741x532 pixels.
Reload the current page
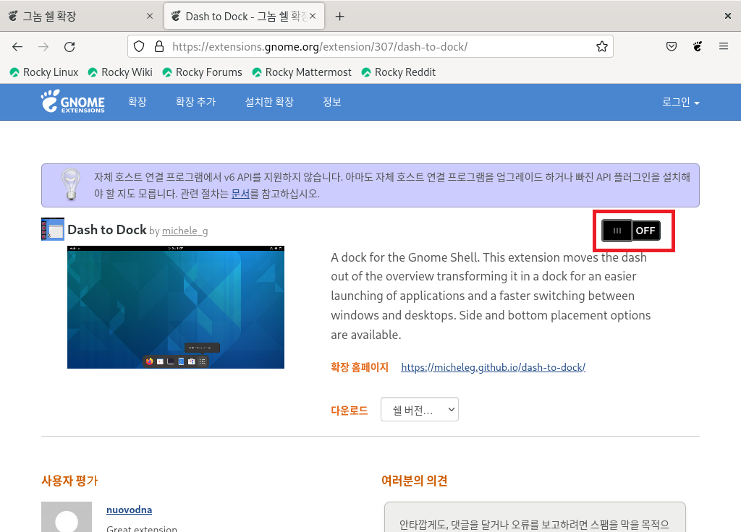coord(69,47)
